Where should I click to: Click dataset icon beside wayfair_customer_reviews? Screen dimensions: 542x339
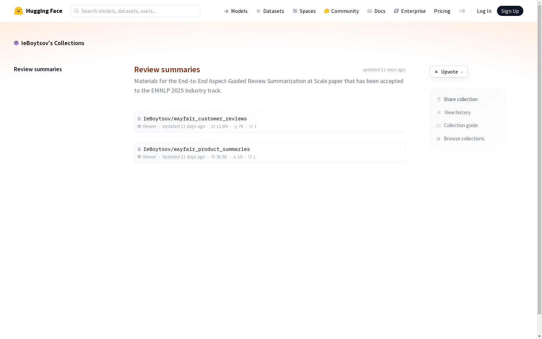[139, 119]
